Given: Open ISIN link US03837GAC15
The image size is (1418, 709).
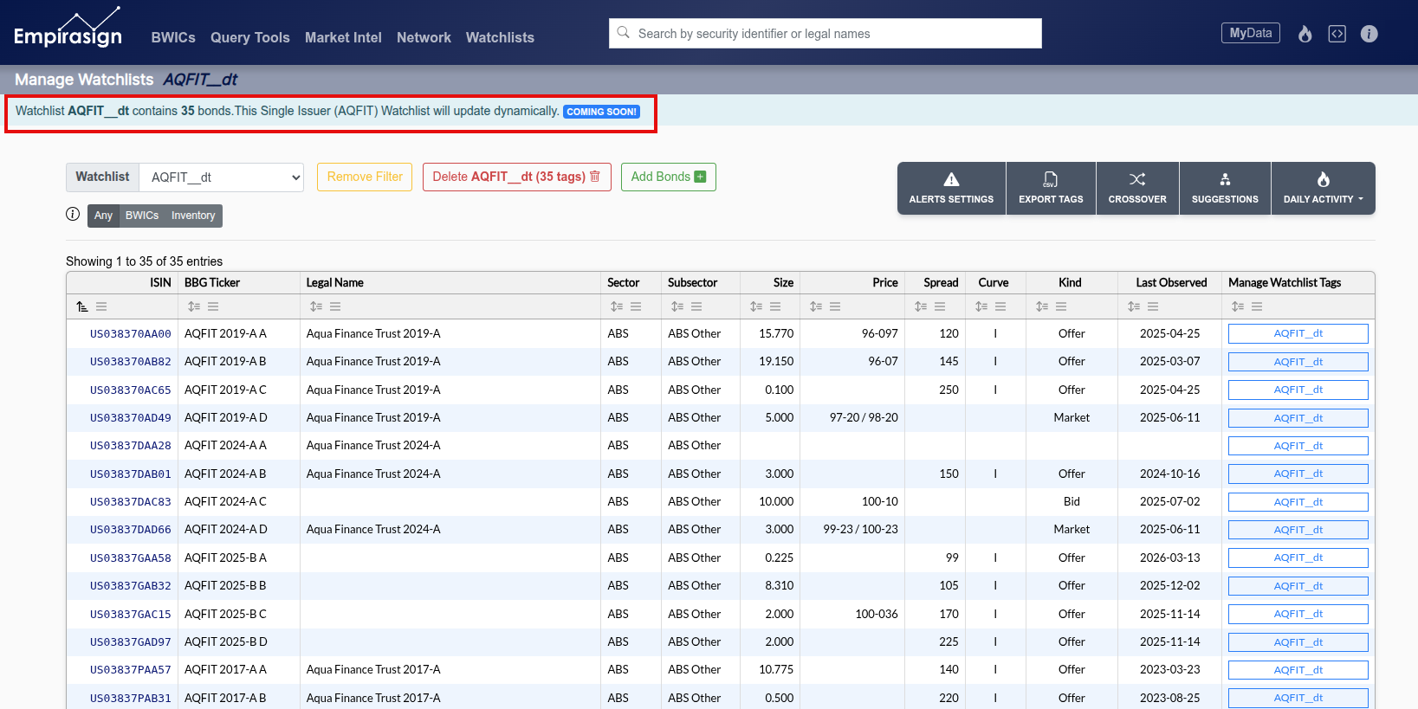Looking at the screenshot, I should coord(131,615).
